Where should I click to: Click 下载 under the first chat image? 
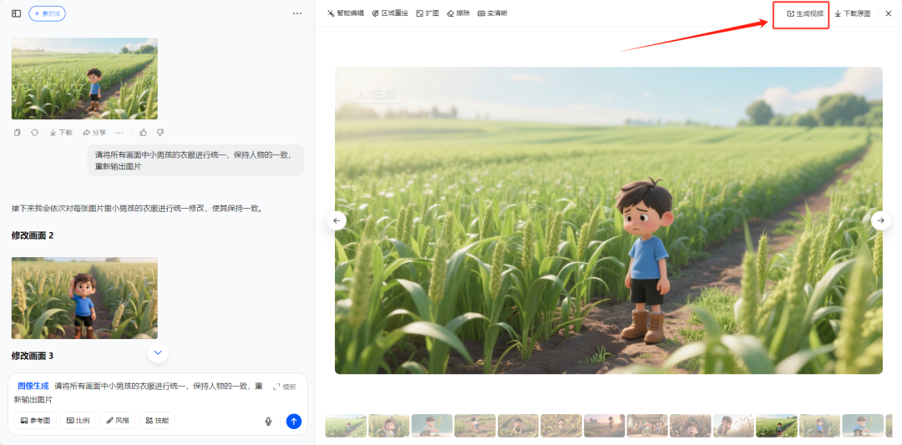[x=61, y=132]
